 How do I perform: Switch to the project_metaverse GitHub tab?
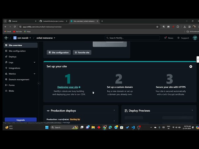pyautogui.click(x=53, y=21)
